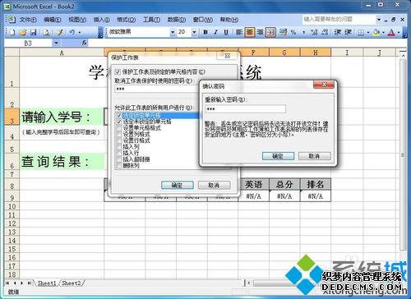Viewport: 411px width, 299px height.
Task: Open the Name Box B3 dropdown arrow
Action: 56,43
